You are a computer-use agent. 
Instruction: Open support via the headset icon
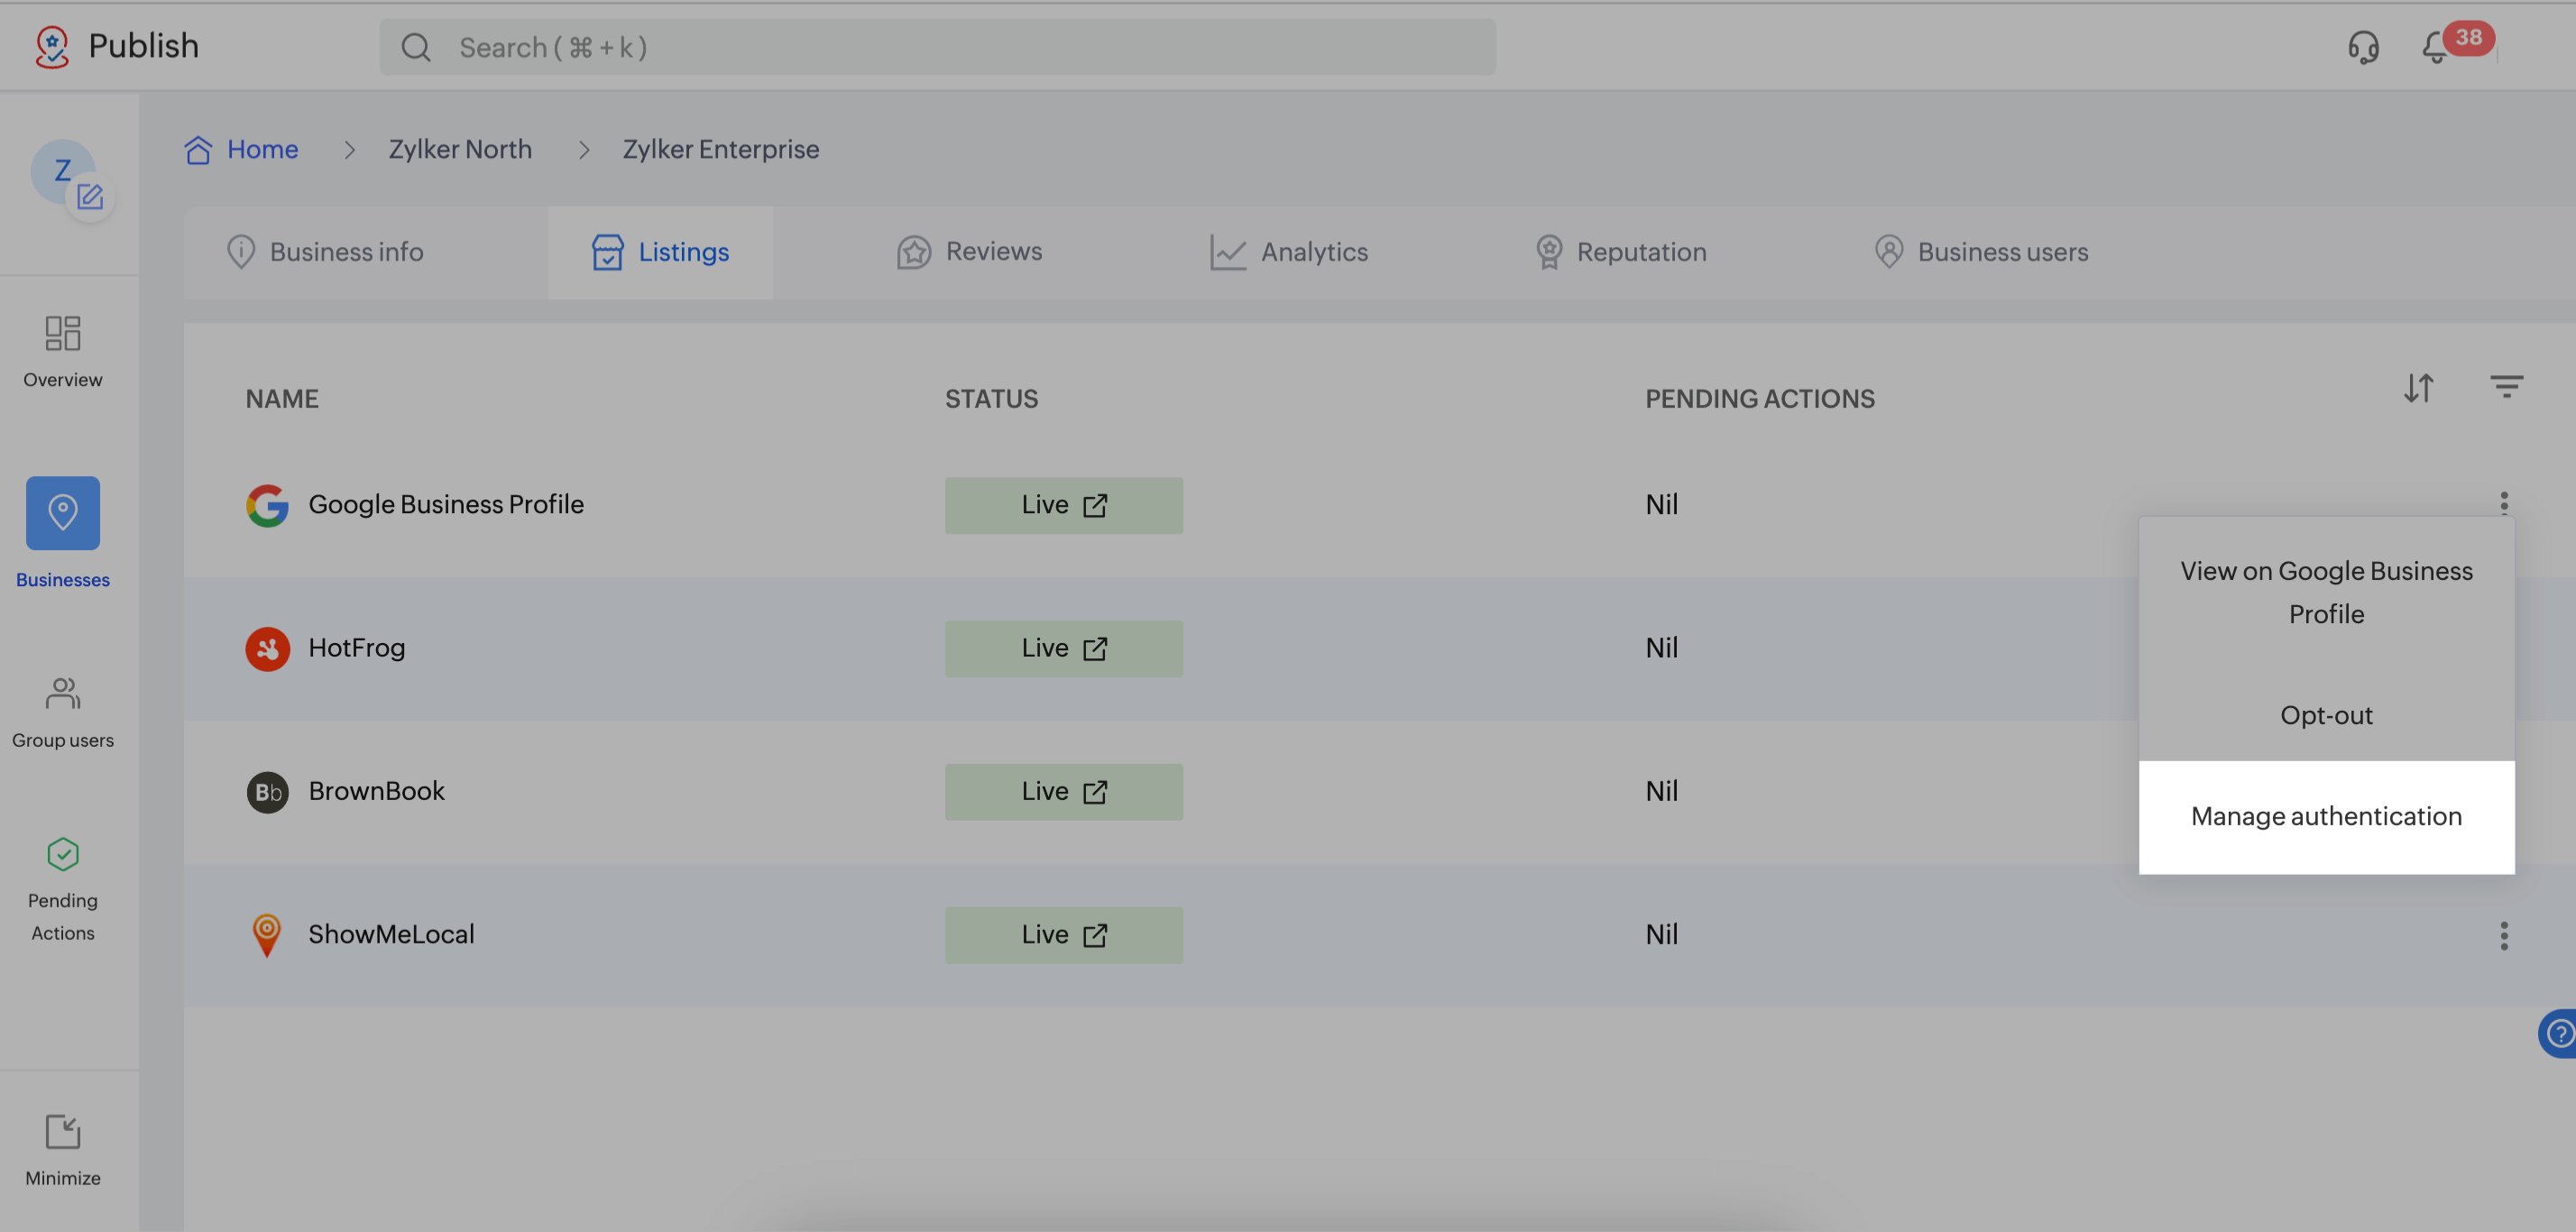(x=2363, y=47)
